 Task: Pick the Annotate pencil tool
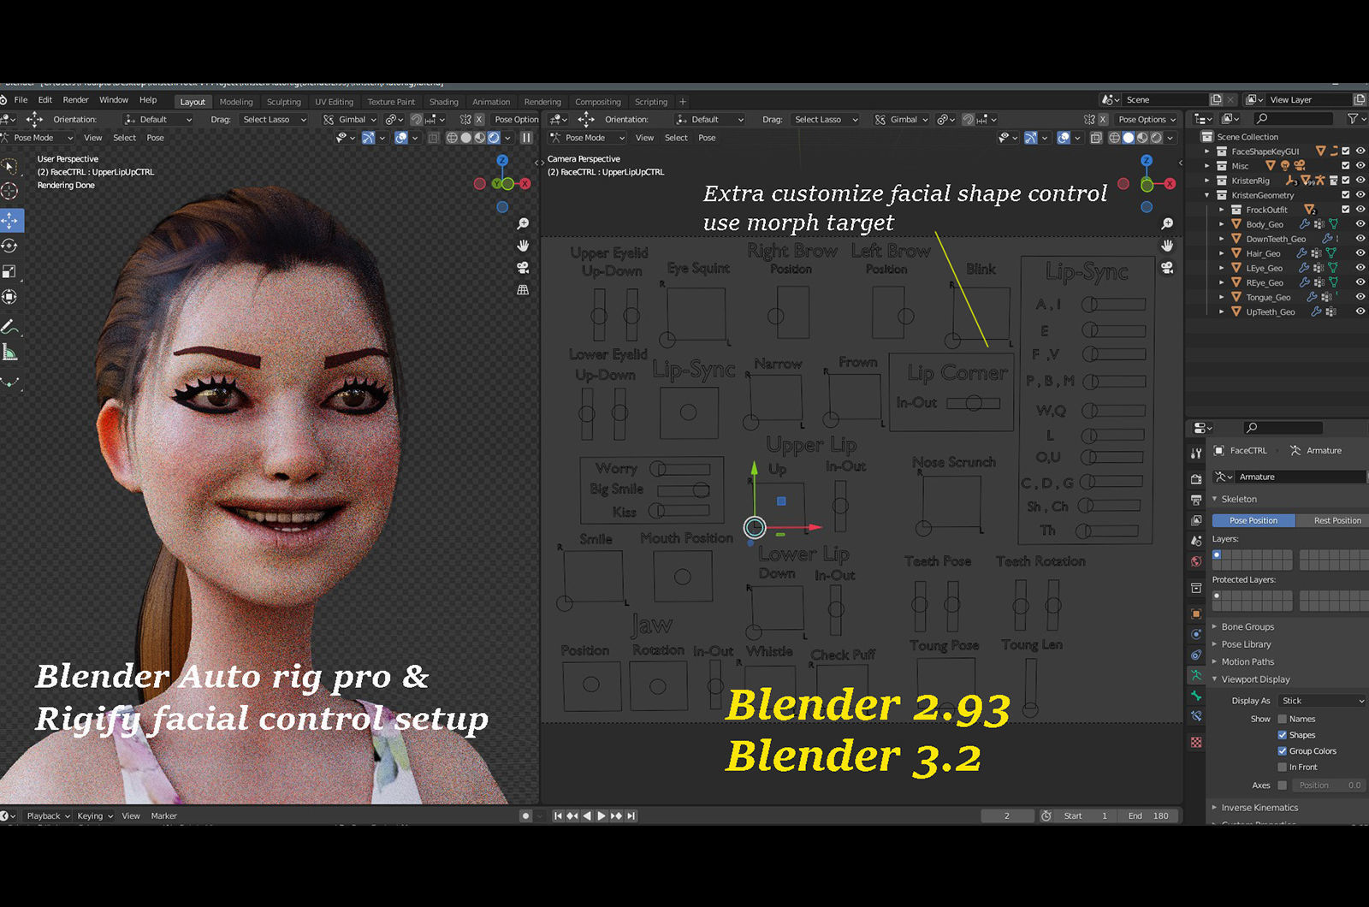[9, 327]
